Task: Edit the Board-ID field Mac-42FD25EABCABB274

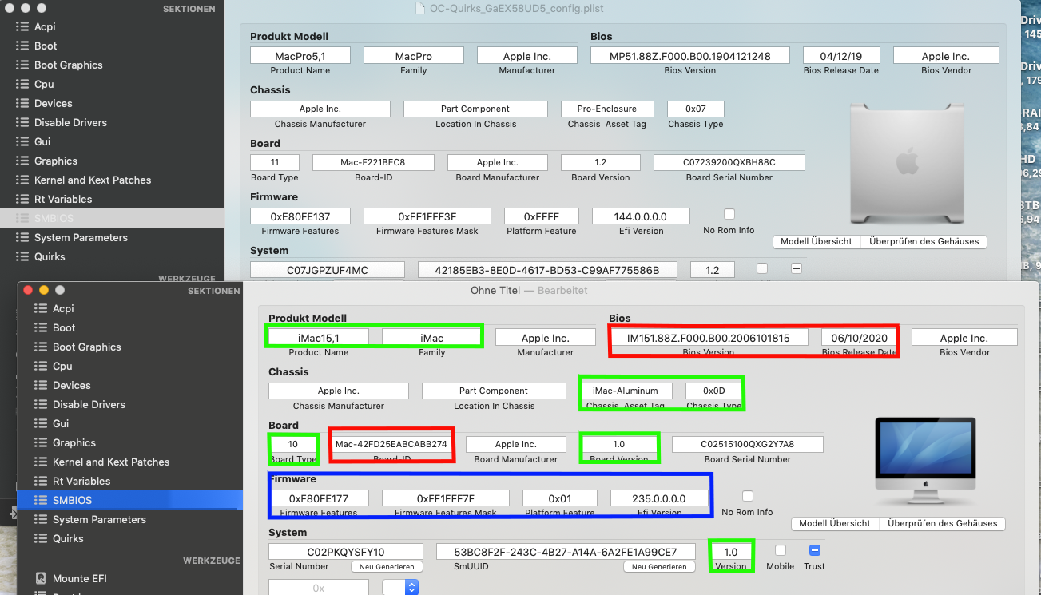Action: pos(391,445)
